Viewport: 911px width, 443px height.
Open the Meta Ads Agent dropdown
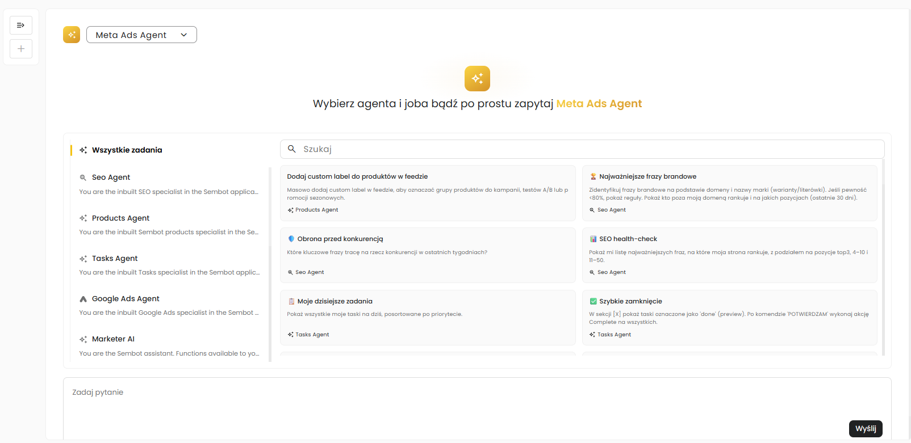141,35
